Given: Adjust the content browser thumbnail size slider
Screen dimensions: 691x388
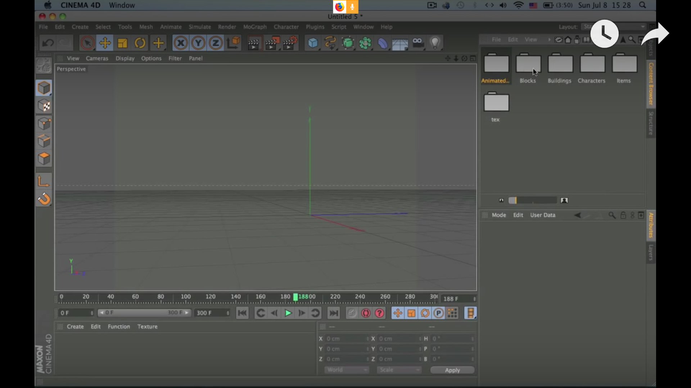Looking at the screenshot, I should (x=533, y=200).
